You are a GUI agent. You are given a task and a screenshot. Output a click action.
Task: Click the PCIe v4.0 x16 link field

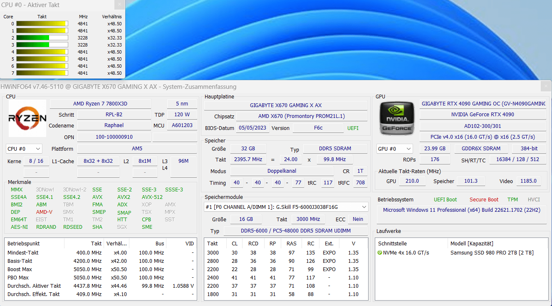pos(483,137)
